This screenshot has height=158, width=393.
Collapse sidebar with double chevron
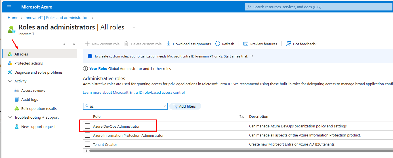(x=74, y=44)
